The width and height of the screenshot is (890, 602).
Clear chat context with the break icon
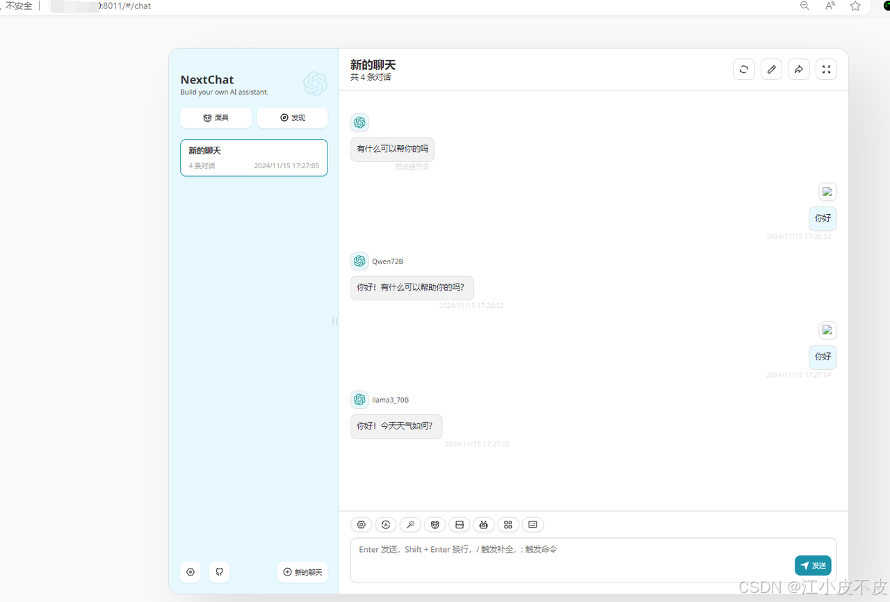pyautogui.click(x=460, y=525)
